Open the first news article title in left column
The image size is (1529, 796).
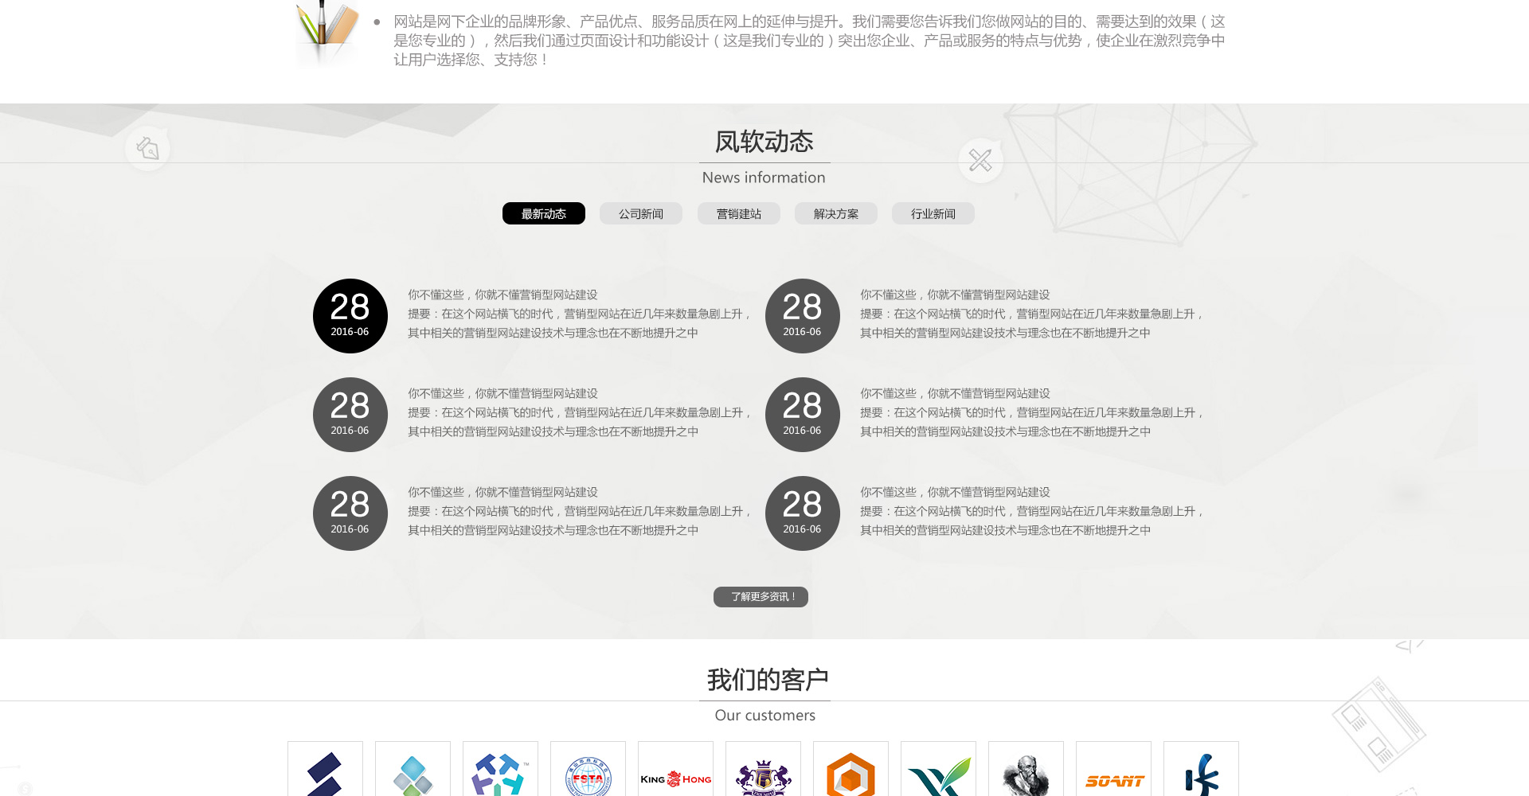(x=502, y=295)
